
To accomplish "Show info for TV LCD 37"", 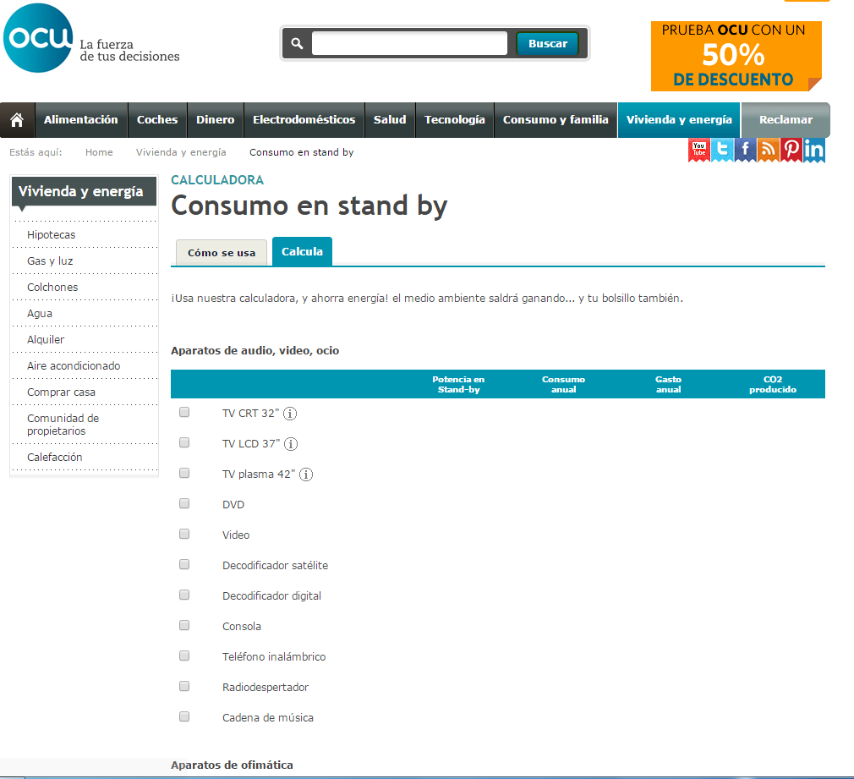I will [x=292, y=444].
